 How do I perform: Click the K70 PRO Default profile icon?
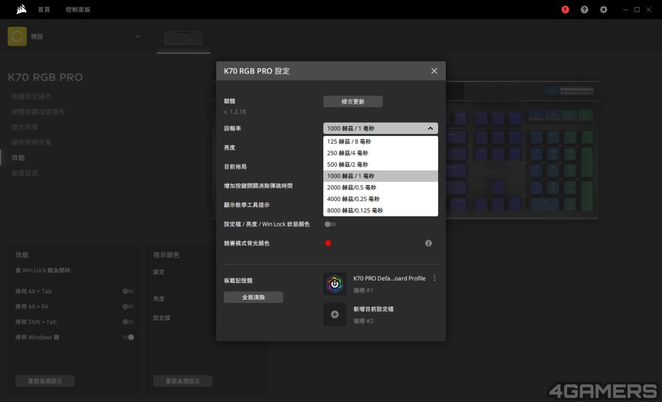coord(335,284)
